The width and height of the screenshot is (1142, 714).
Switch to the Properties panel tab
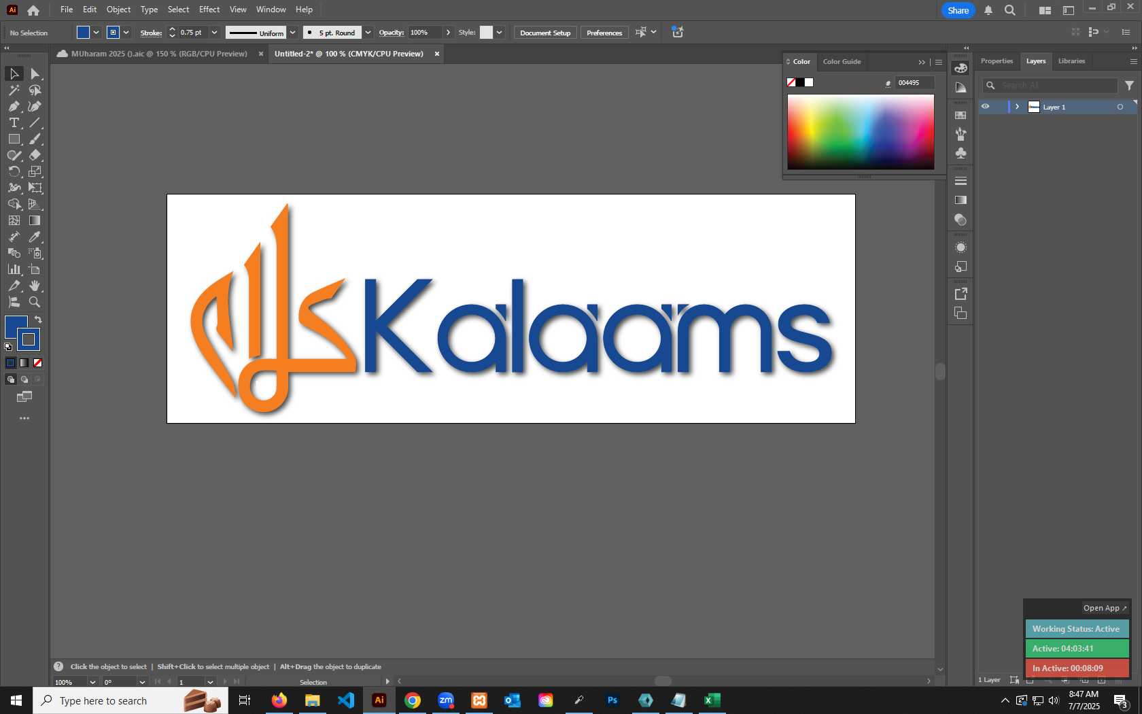[x=997, y=61]
